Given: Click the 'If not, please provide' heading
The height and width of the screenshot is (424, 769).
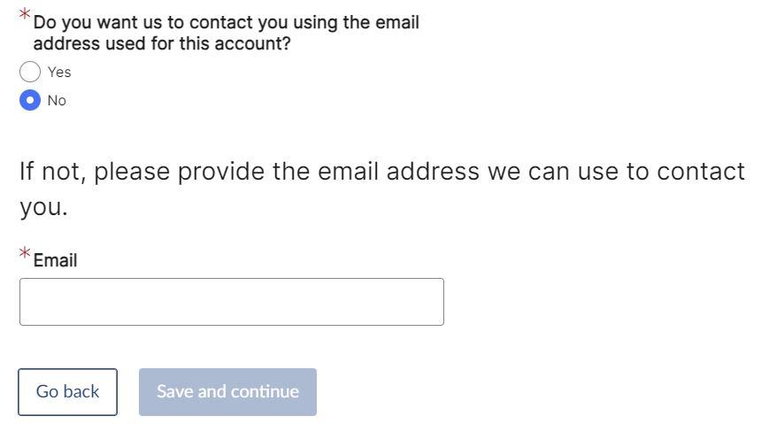Looking at the screenshot, I should click(x=381, y=171).
